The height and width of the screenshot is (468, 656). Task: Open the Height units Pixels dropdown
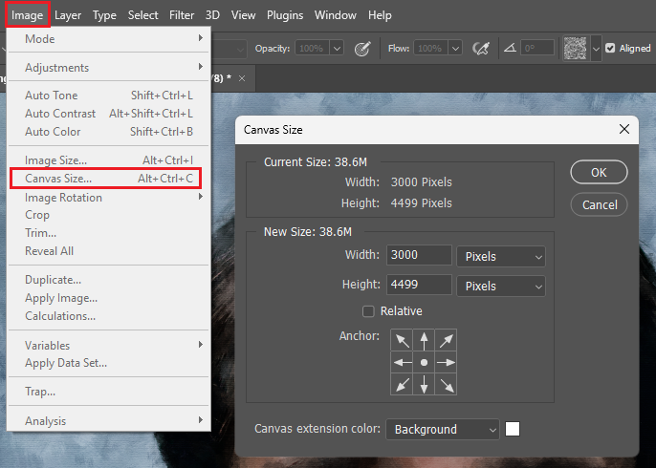(x=501, y=286)
